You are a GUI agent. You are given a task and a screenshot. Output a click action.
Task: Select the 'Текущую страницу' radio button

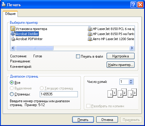(x=42, y=88)
